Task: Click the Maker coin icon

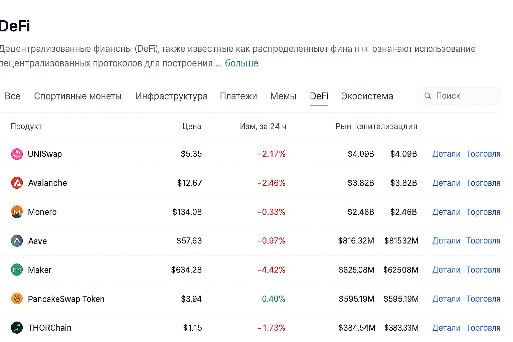Action: coord(17,270)
